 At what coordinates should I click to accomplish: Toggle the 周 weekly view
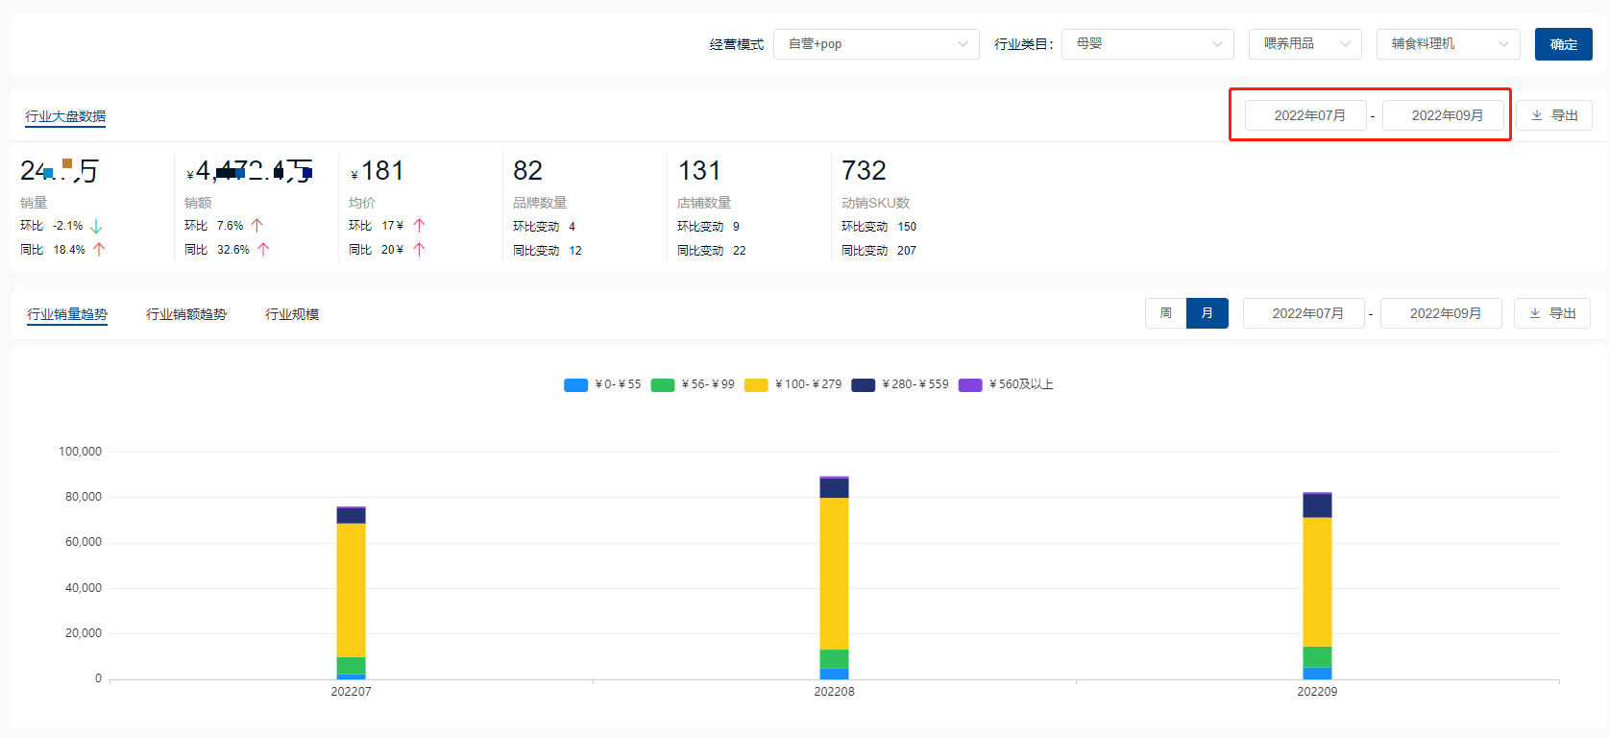tap(1165, 313)
